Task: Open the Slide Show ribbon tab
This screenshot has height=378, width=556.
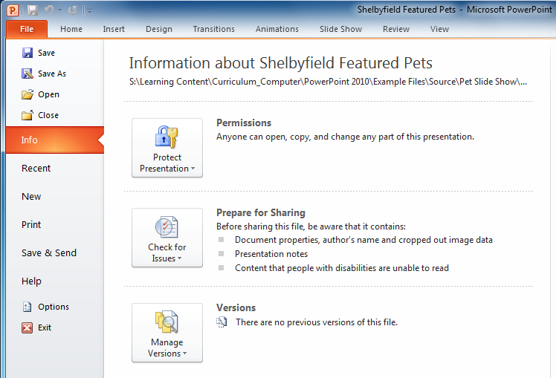Action: click(340, 29)
